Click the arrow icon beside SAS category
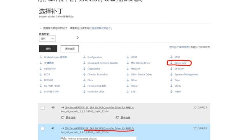Screen dimensions: 249x140 [128, 91]
